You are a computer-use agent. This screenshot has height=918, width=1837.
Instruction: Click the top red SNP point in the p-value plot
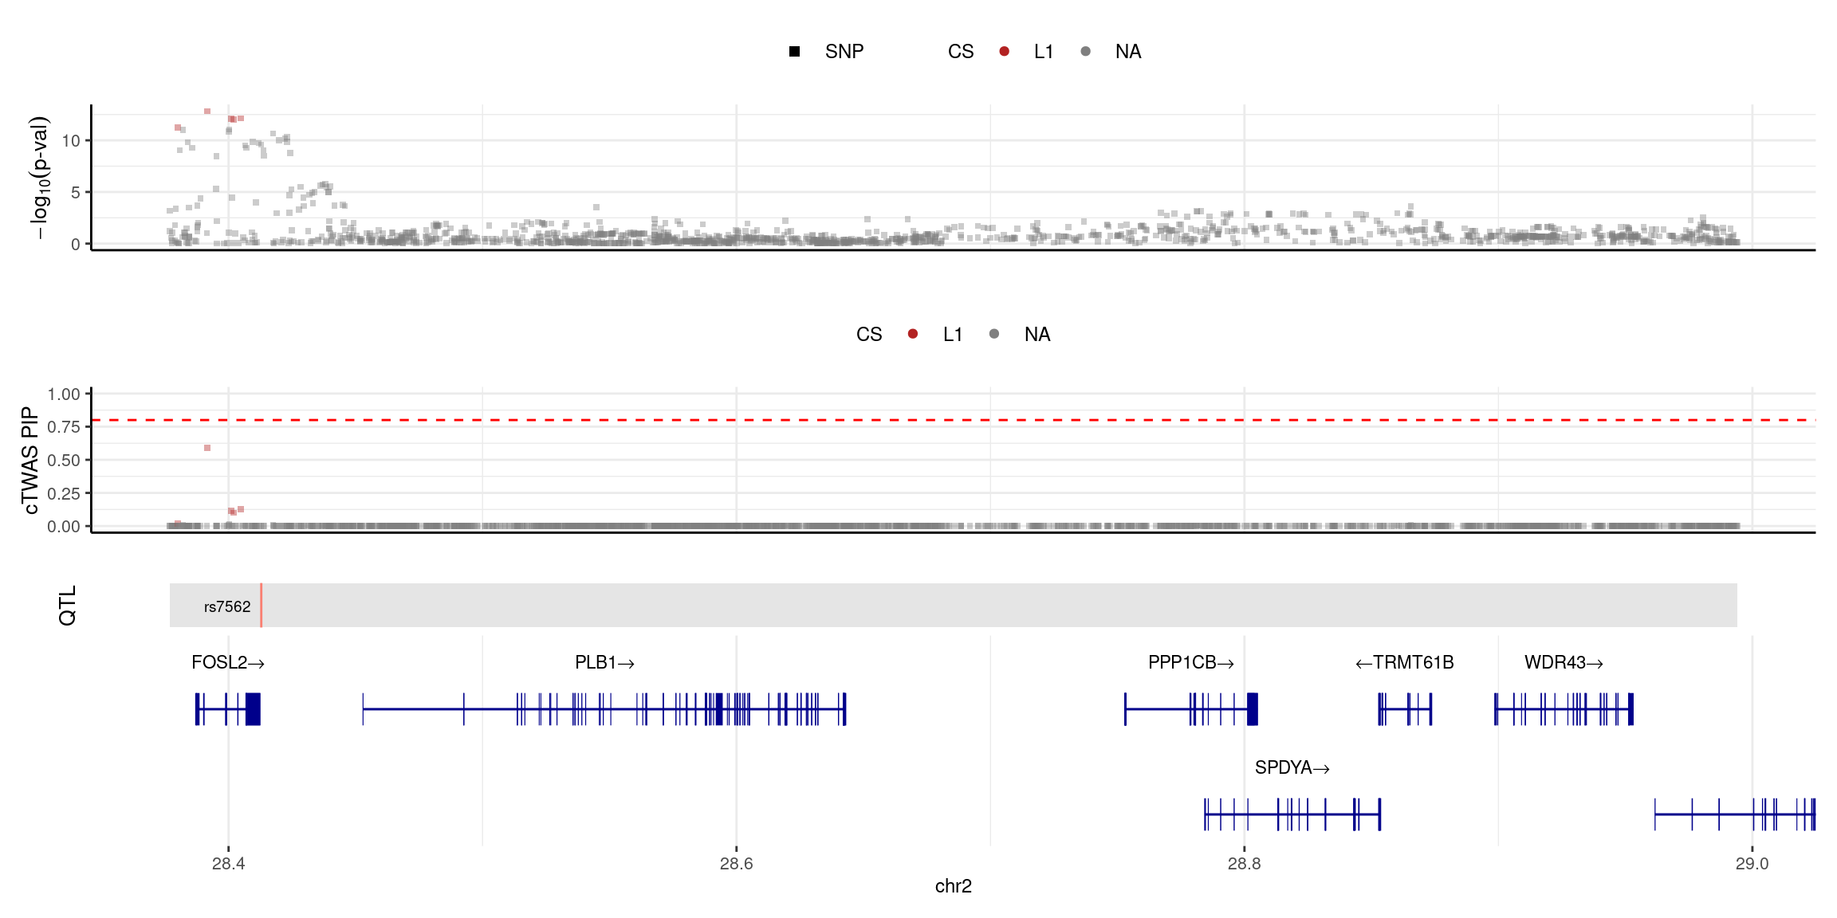coord(207,112)
